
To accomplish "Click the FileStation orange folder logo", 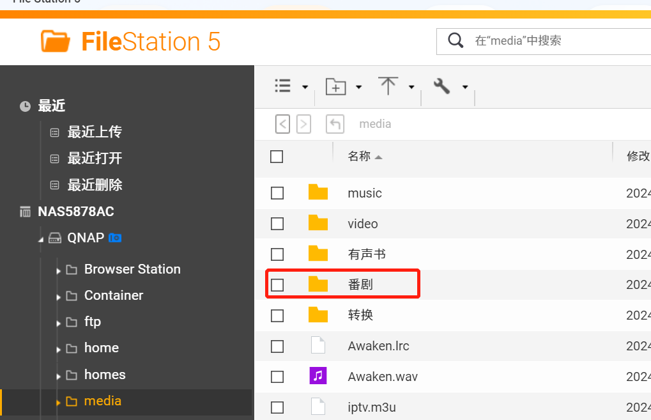I will [55, 41].
